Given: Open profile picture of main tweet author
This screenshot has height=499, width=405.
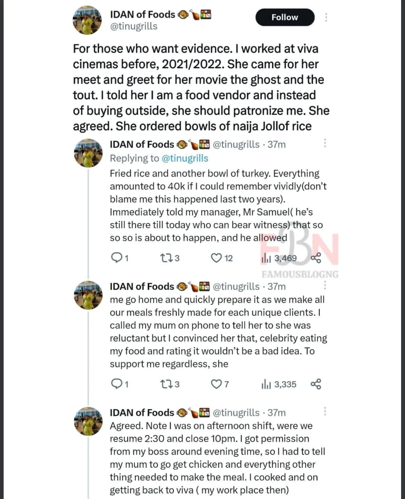Looking at the screenshot, I should [x=88, y=20].
